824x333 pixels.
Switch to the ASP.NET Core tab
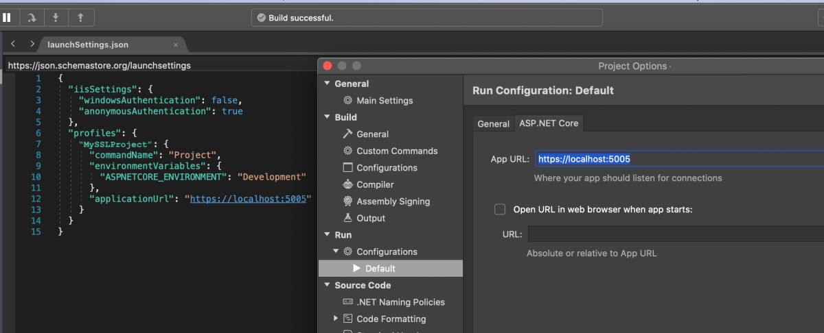click(x=549, y=124)
